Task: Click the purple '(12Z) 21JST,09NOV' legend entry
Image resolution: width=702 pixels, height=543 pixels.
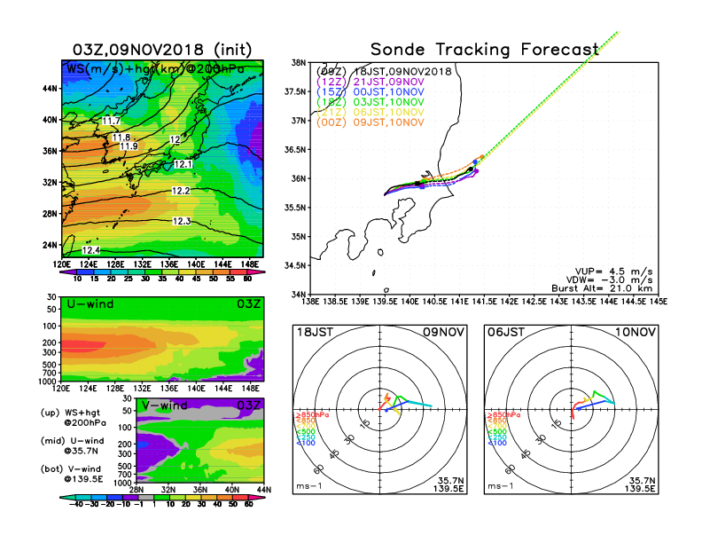Action: pos(370,82)
